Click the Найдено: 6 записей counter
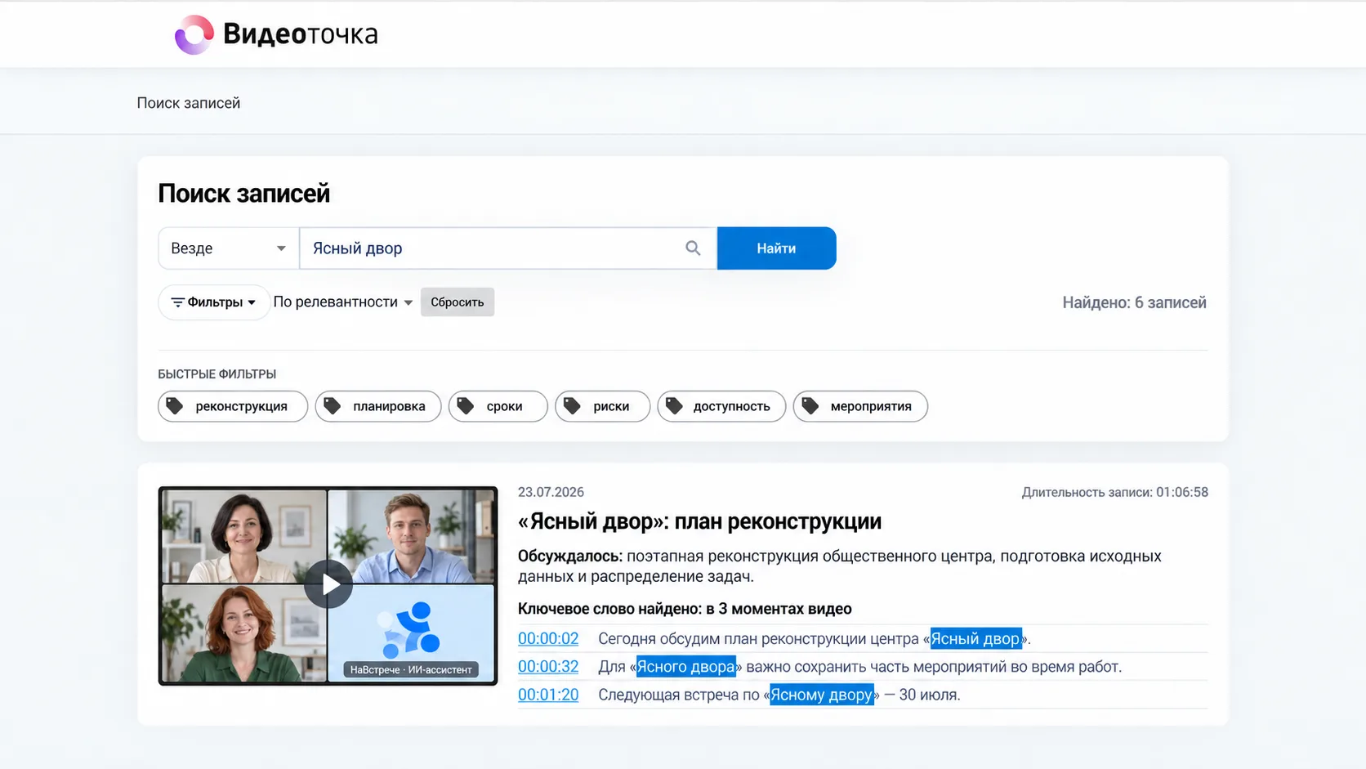Viewport: 1366px width, 769px height. coord(1134,302)
